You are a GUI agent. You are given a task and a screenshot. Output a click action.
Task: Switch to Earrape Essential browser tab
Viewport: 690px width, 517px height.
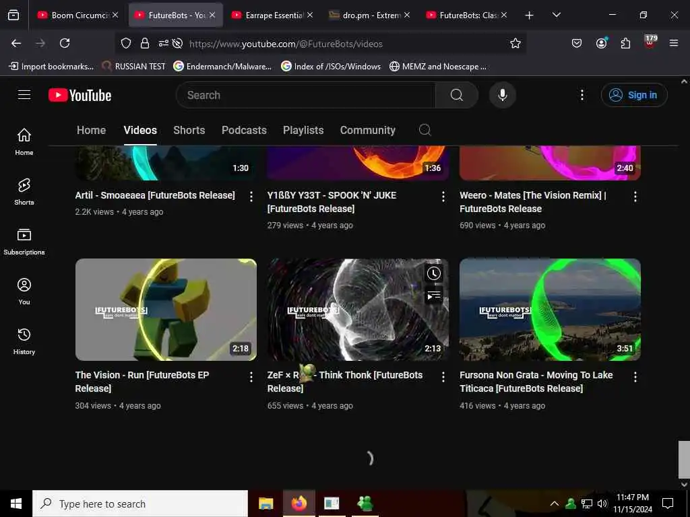274,15
